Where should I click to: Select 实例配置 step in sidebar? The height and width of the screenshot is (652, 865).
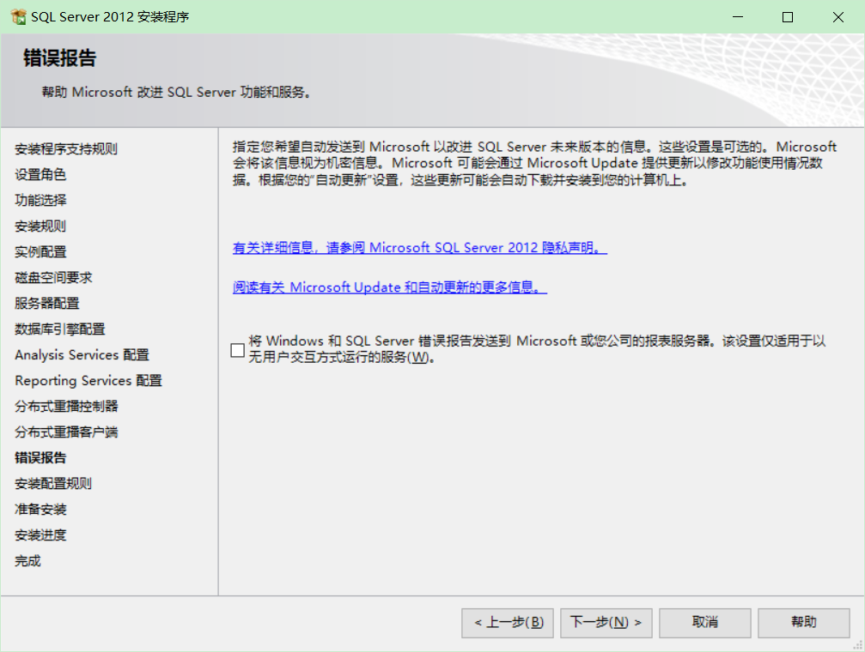tap(40, 252)
